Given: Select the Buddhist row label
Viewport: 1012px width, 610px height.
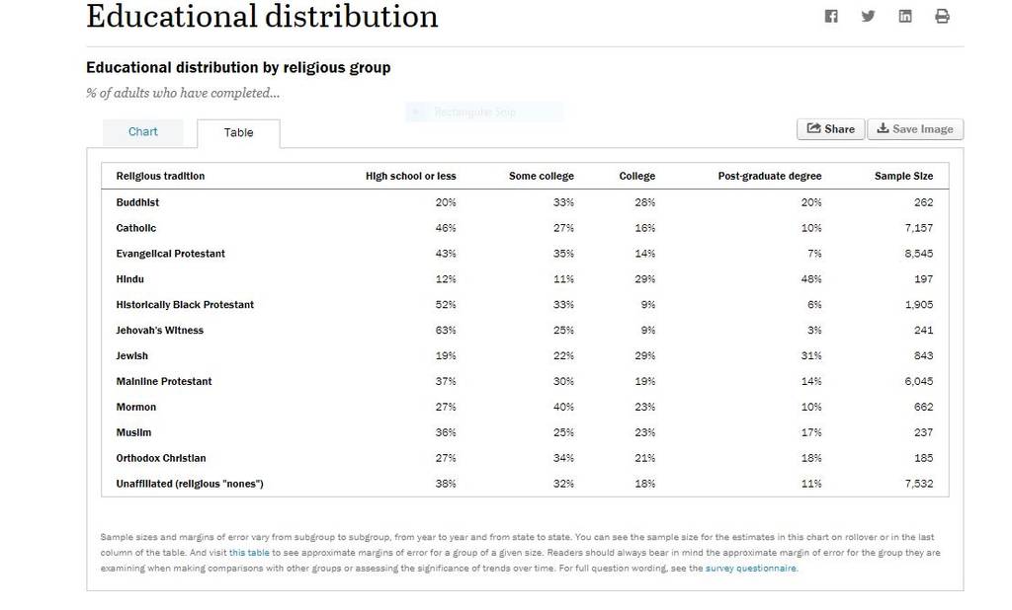Looking at the screenshot, I should [x=137, y=202].
